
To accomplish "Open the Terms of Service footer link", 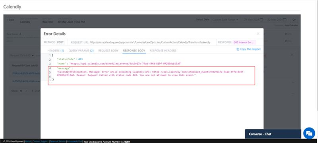I will pyautogui.click(x=58, y=141).
